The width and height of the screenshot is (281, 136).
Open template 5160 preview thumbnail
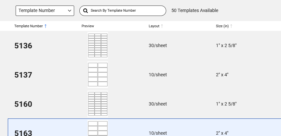[x=98, y=104]
